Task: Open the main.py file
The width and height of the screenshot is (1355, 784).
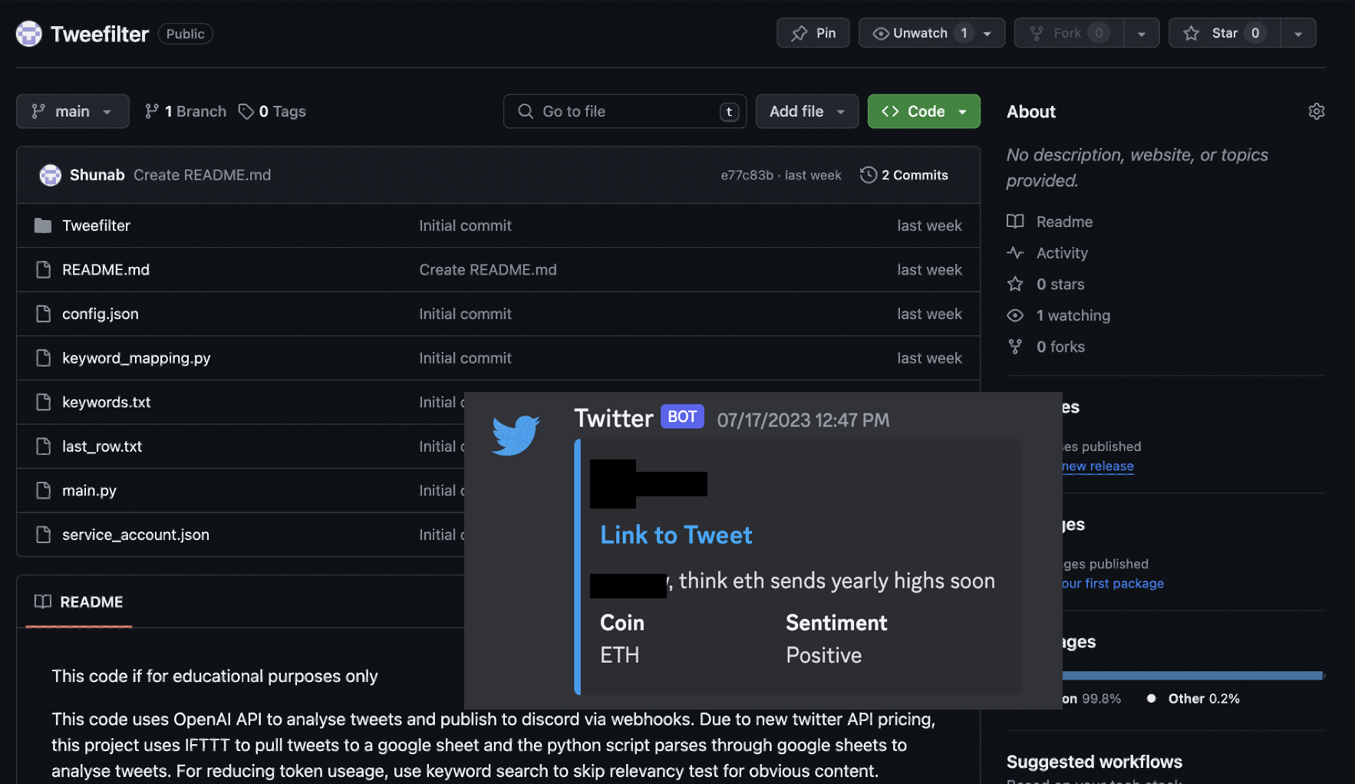Action: coord(89,490)
